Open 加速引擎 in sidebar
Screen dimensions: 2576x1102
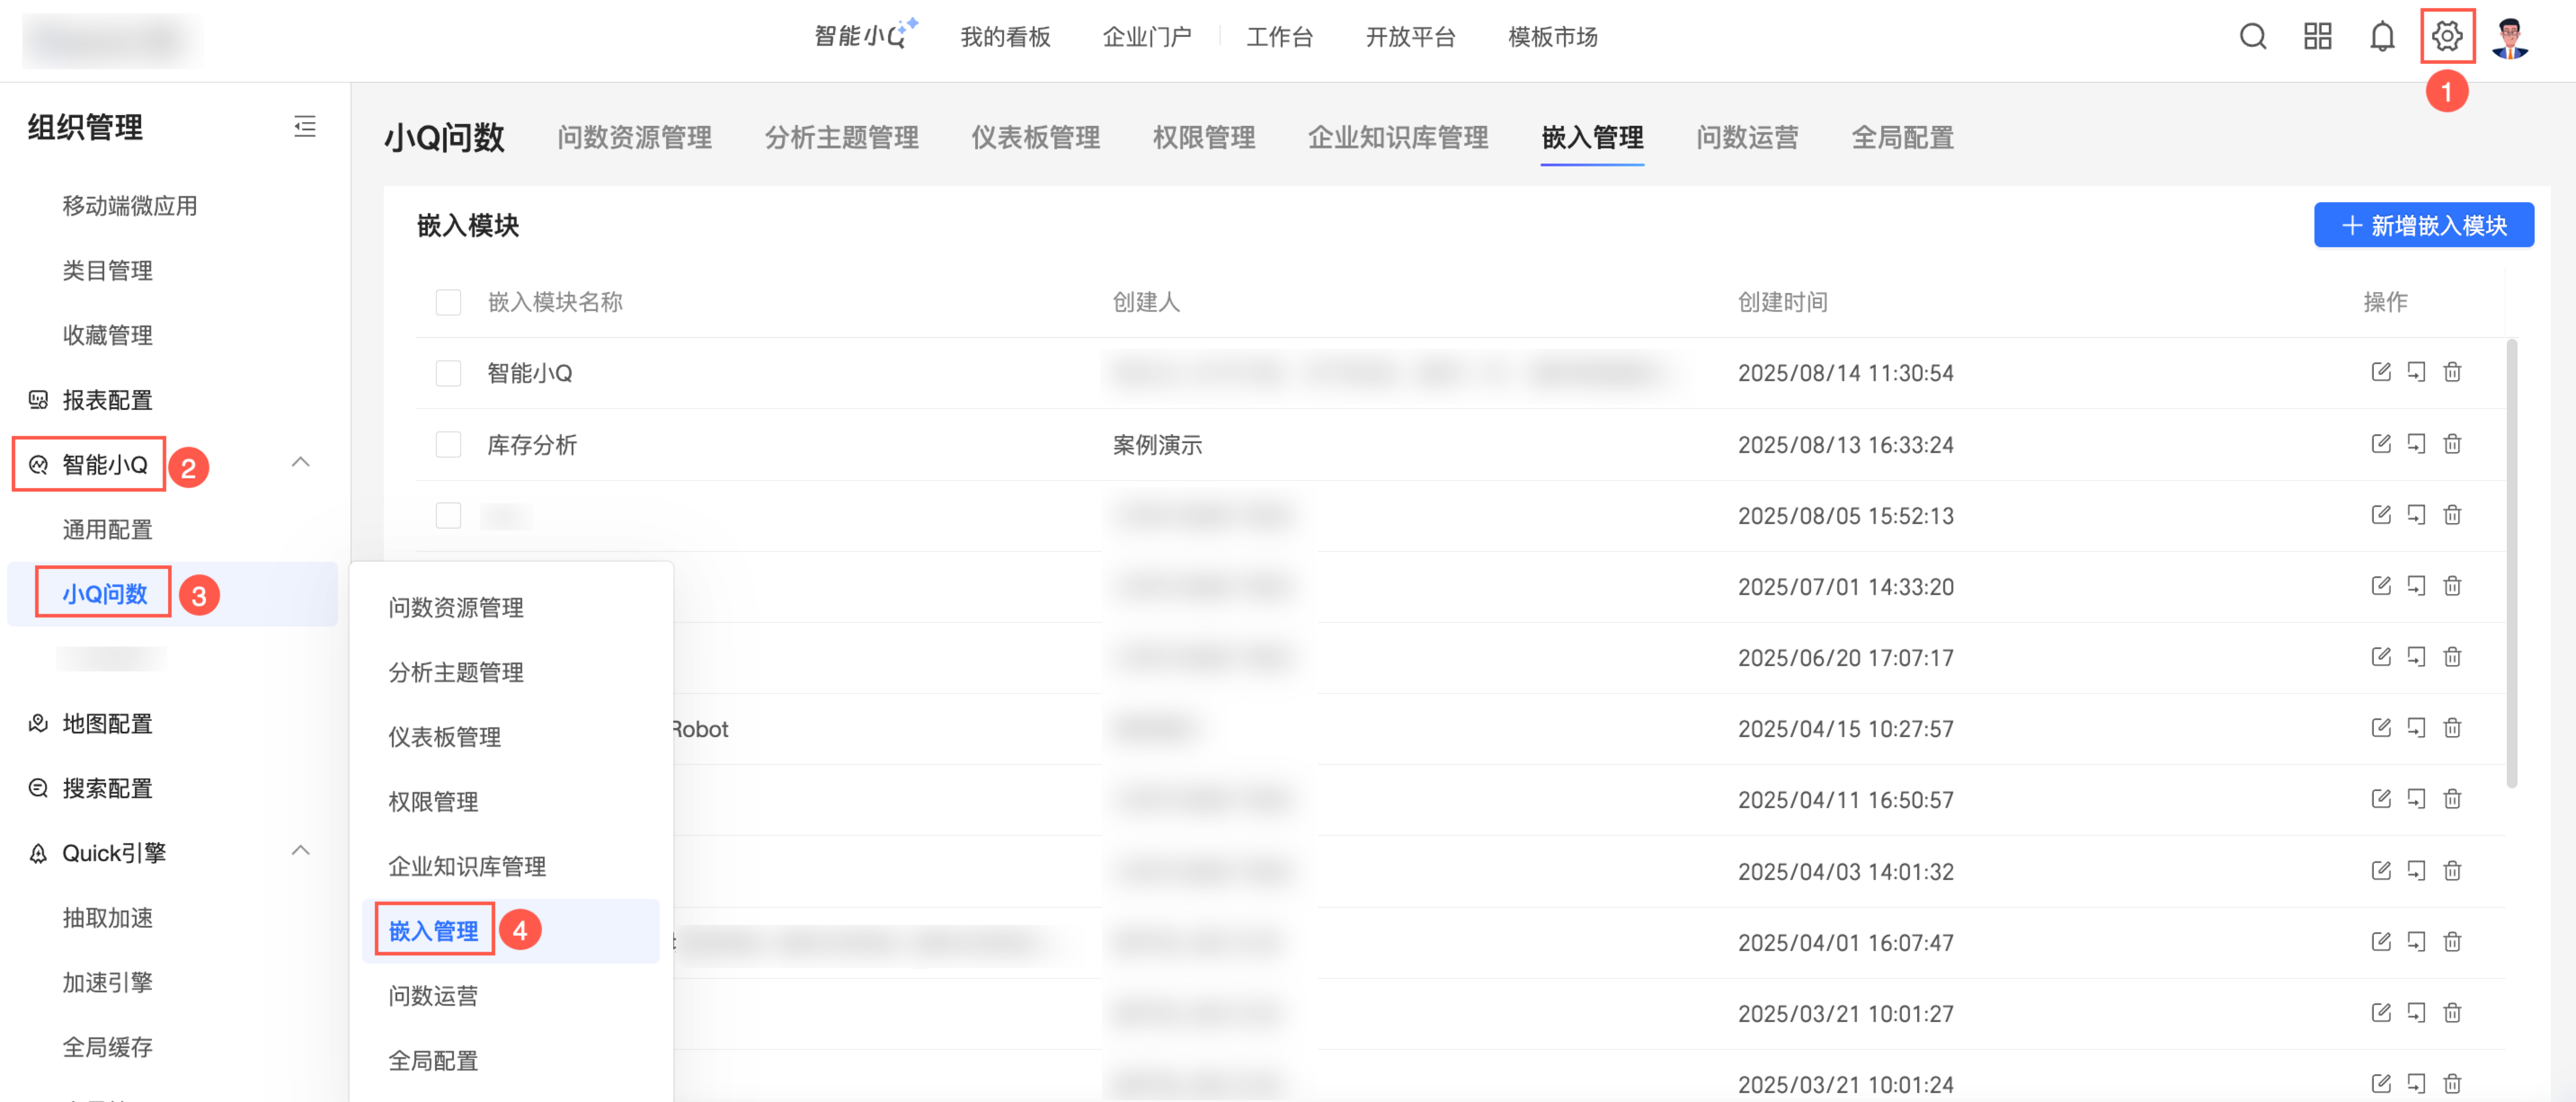[x=107, y=982]
